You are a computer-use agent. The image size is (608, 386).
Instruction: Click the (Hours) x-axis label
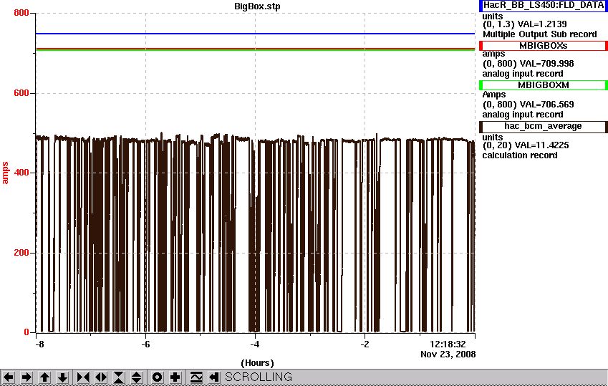[x=257, y=363]
